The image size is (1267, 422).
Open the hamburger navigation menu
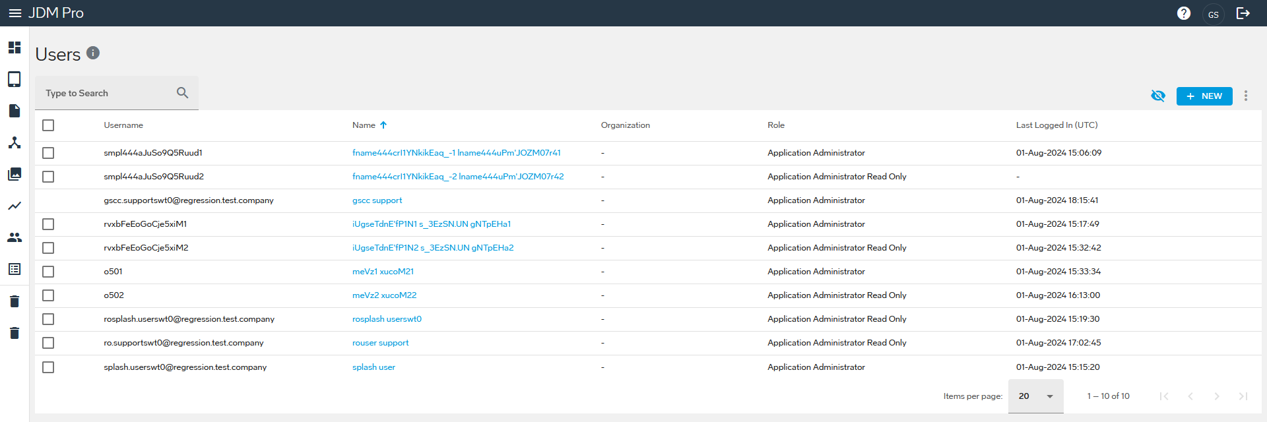(15, 13)
